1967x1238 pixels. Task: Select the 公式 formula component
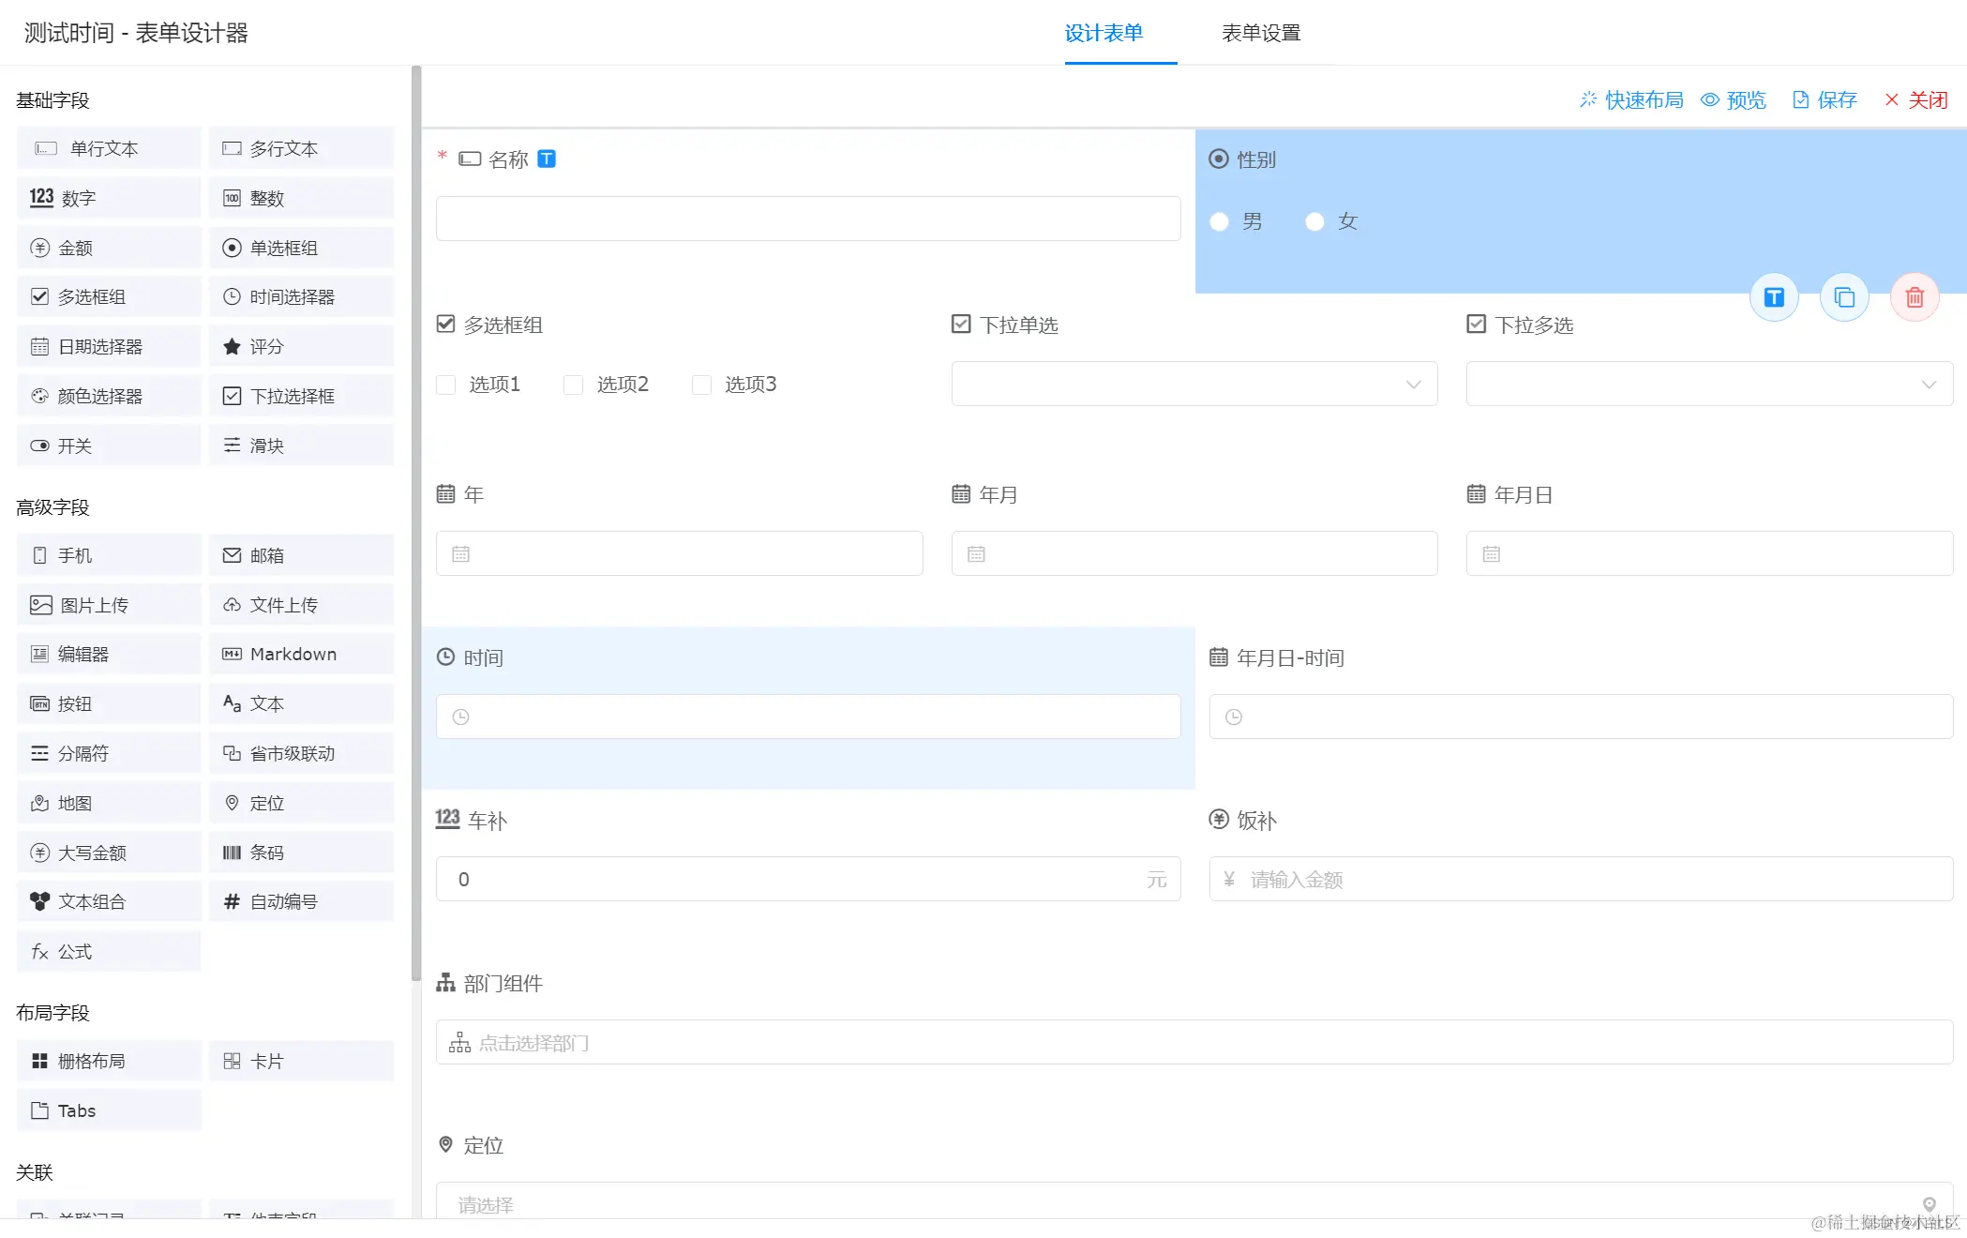pyautogui.click(x=109, y=951)
